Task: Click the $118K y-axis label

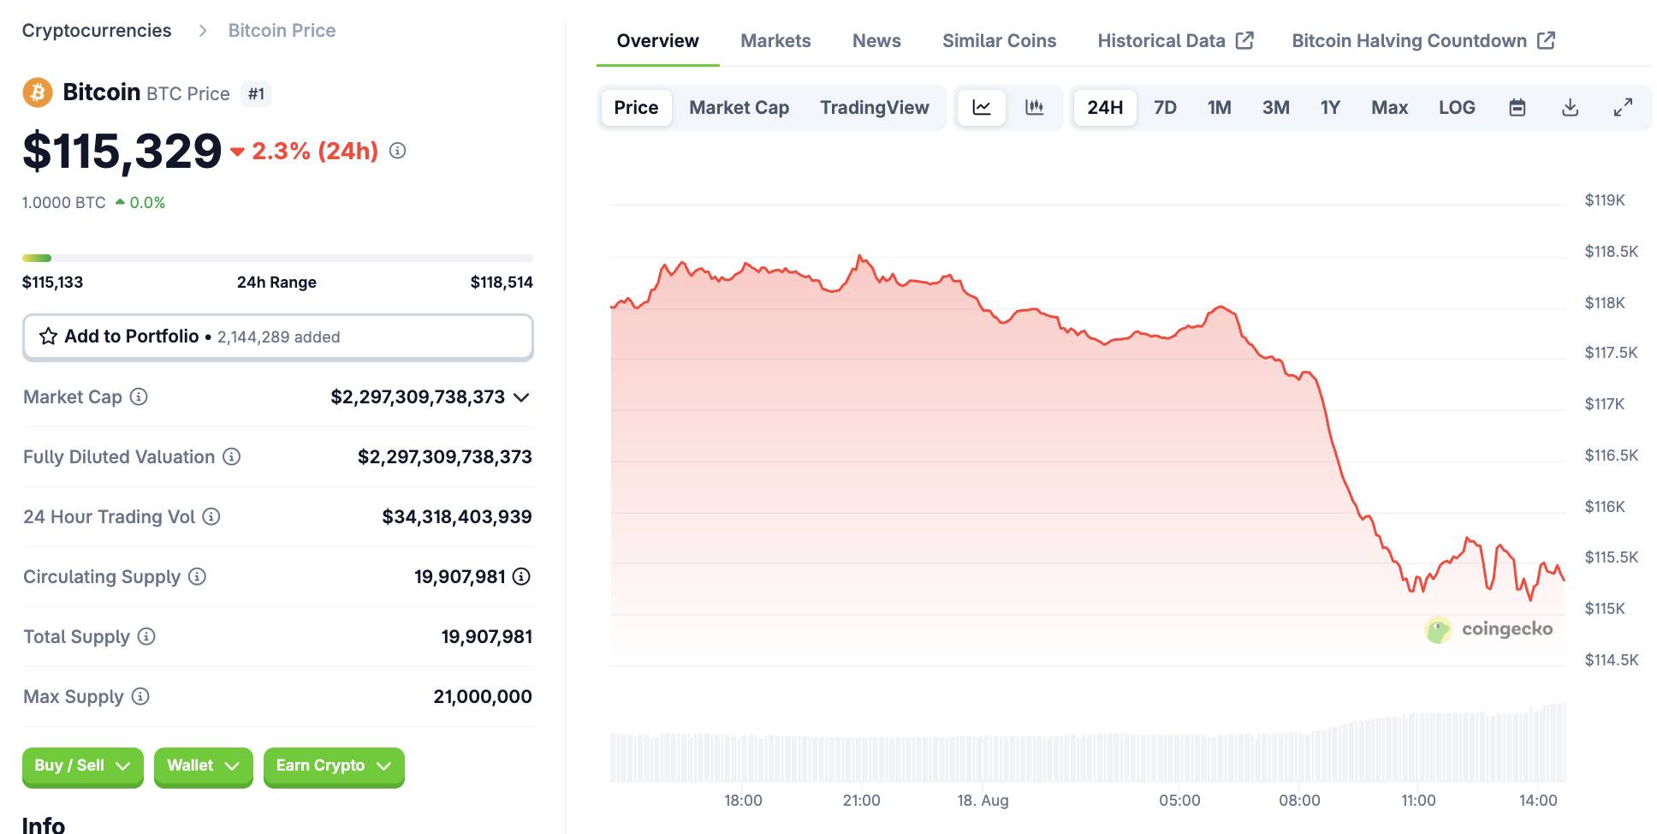Action: pos(1605,302)
